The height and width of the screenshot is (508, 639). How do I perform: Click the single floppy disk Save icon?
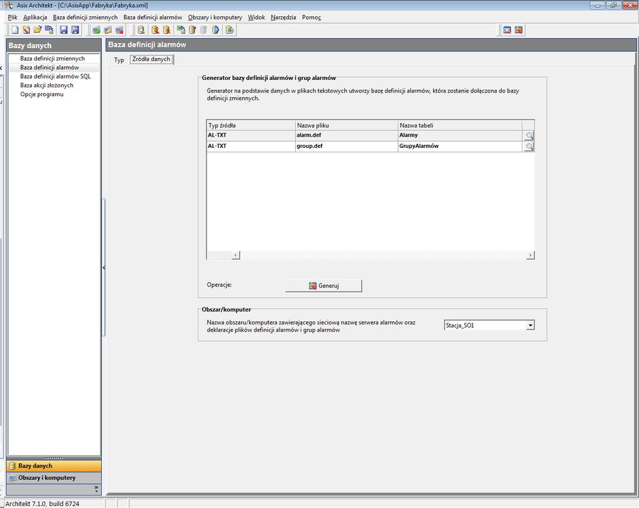[x=64, y=30]
